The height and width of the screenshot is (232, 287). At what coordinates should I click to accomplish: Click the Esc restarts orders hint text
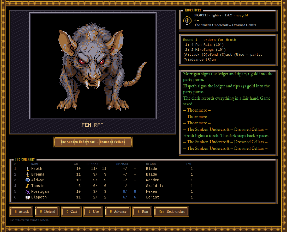coord(29,220)
